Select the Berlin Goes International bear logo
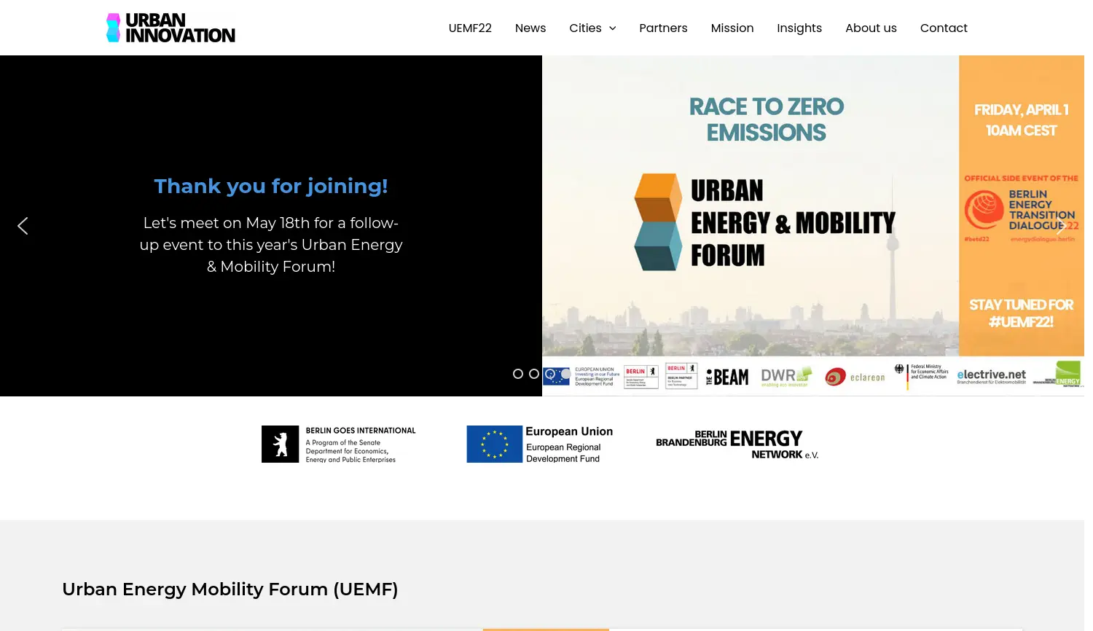 (339, 444)
